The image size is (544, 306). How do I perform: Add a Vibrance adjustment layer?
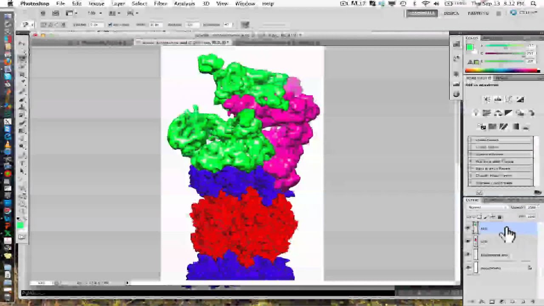pyautogui.click(x=476, y=113)
